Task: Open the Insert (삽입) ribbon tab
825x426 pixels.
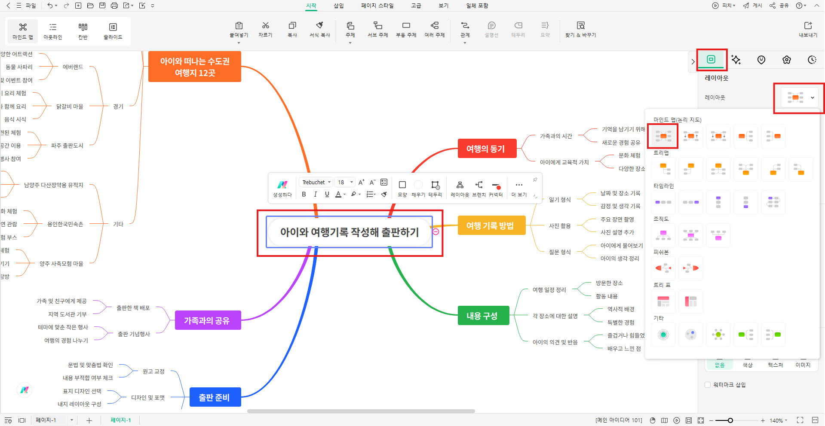Action: (339, 6)
